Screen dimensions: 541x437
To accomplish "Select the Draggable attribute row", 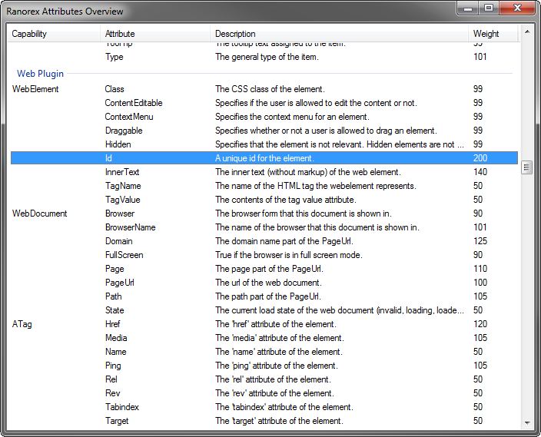I will 264,131.
